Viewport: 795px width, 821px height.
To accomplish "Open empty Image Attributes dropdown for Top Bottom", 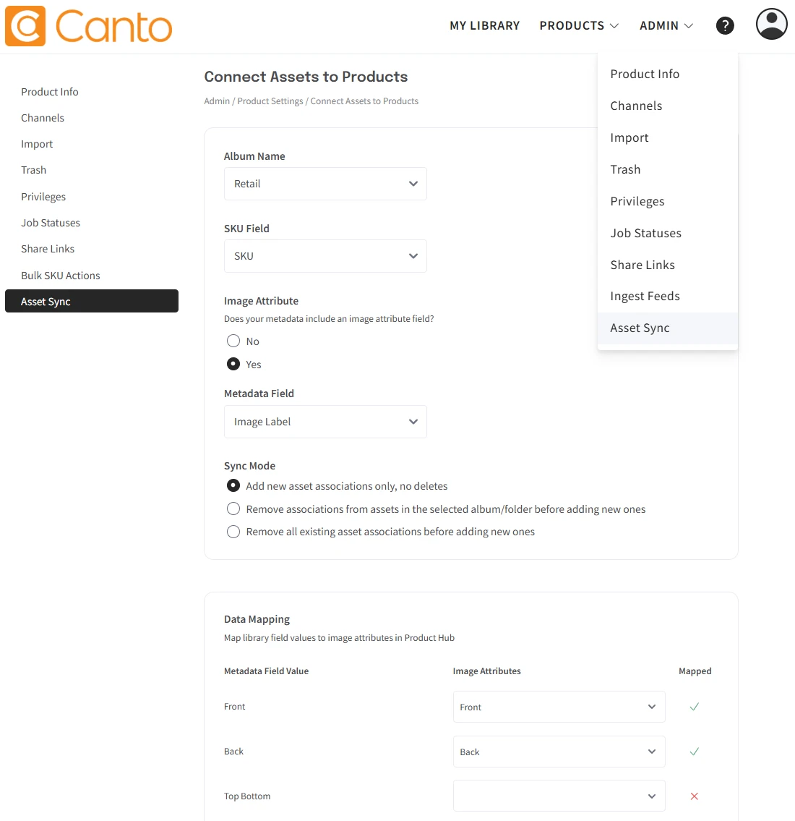I will pyautogui.click(x=559, y=796).
